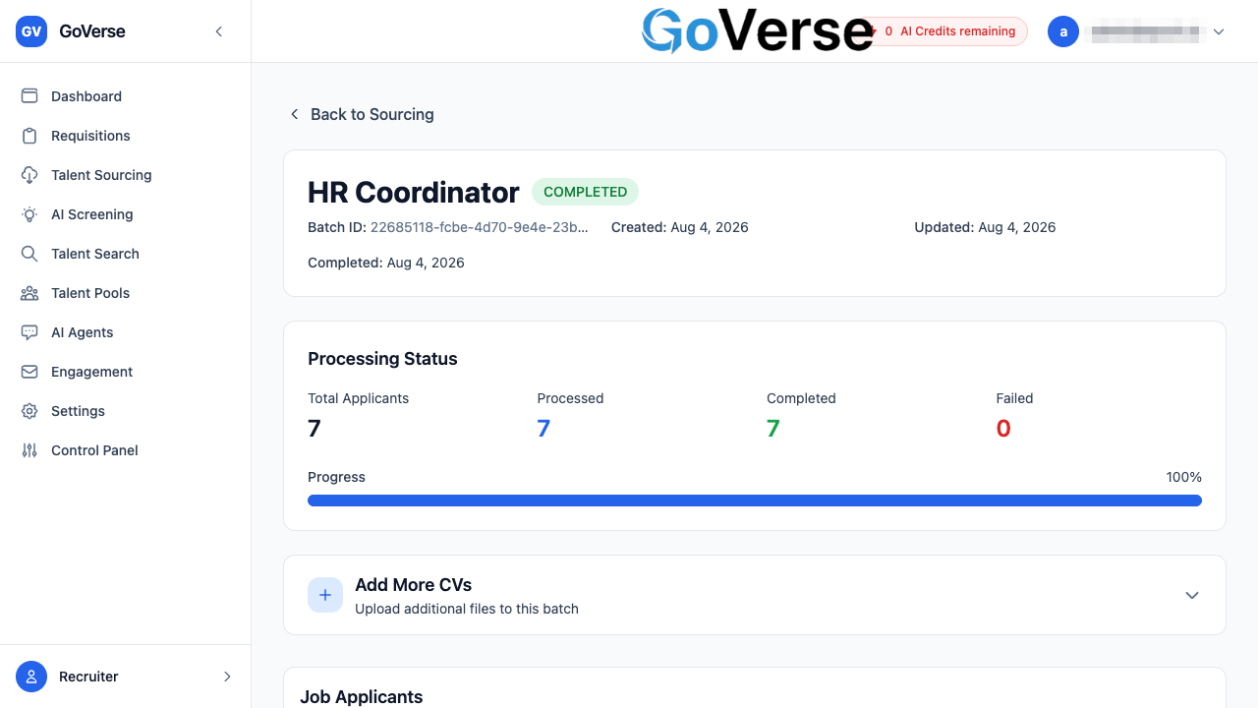Expand the Recruiter role chevron
The height and width of the screenshot is (708, 1258).
[x=227, y=677]
